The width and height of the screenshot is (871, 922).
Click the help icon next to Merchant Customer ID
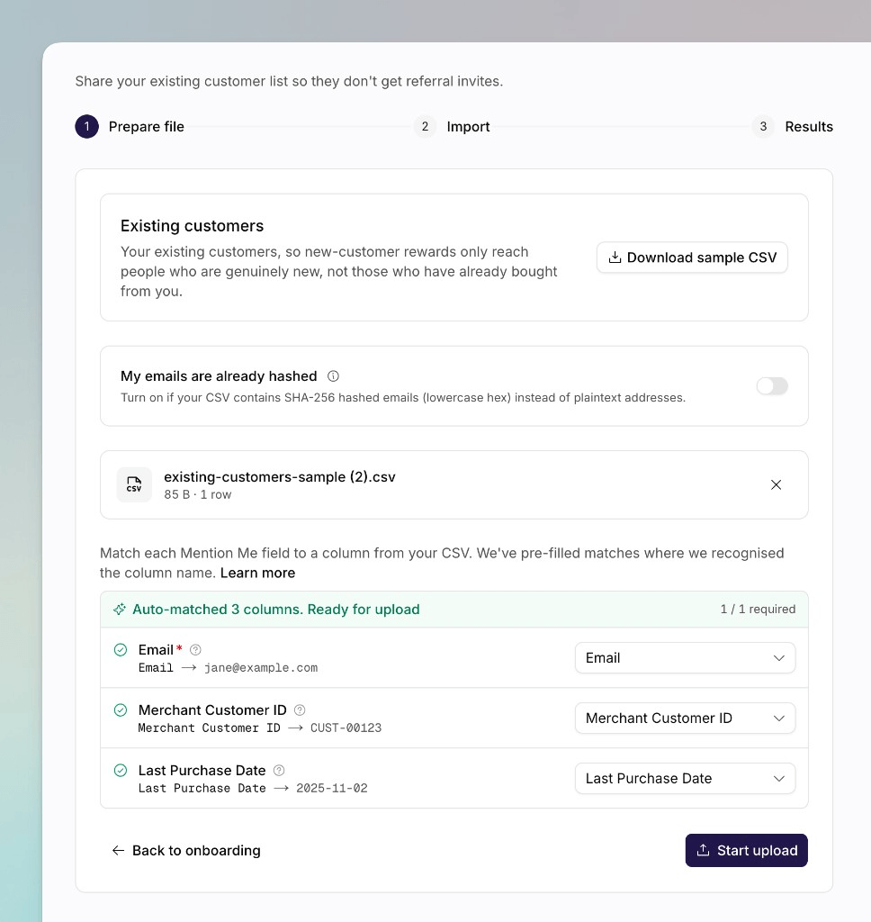tap(300, 710)
